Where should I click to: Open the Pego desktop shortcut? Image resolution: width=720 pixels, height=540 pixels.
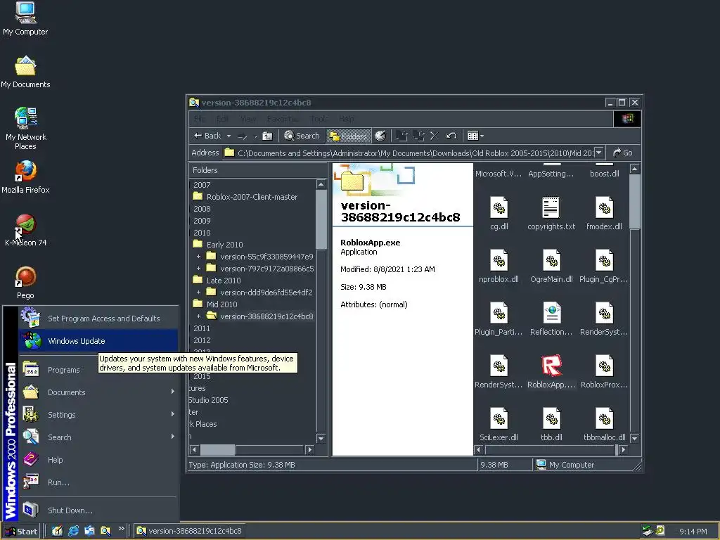(x=25, y=283)
